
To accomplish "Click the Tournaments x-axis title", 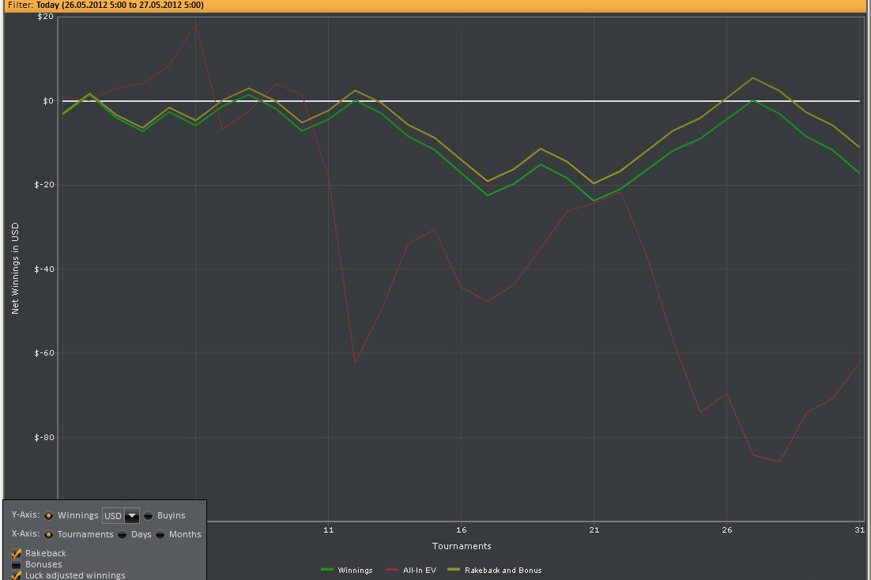I will coord(462,546).
